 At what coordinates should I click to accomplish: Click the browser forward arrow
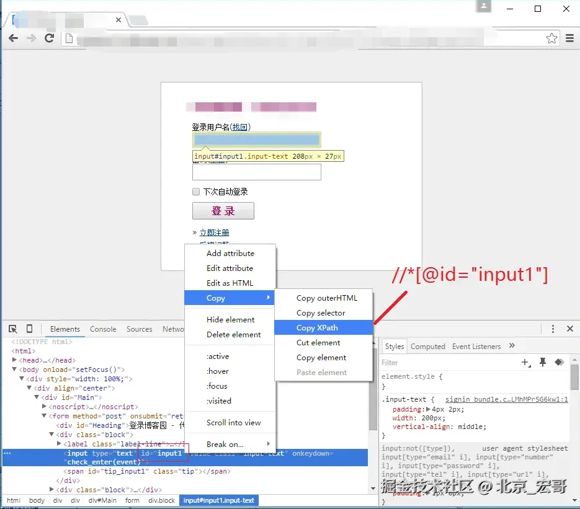pyautogui.click(x=32, y=38)
